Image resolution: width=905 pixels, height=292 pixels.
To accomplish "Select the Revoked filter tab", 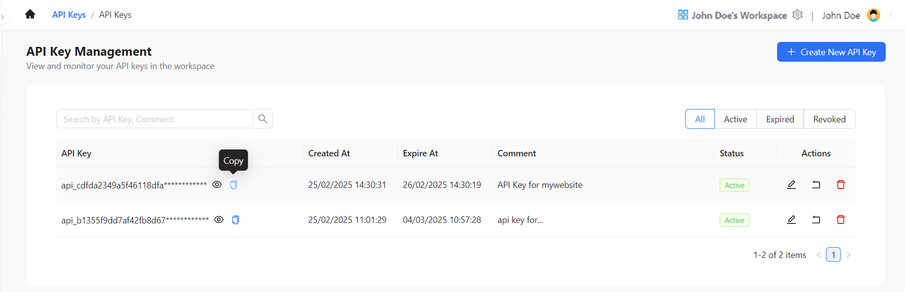I will coord(829,118).
